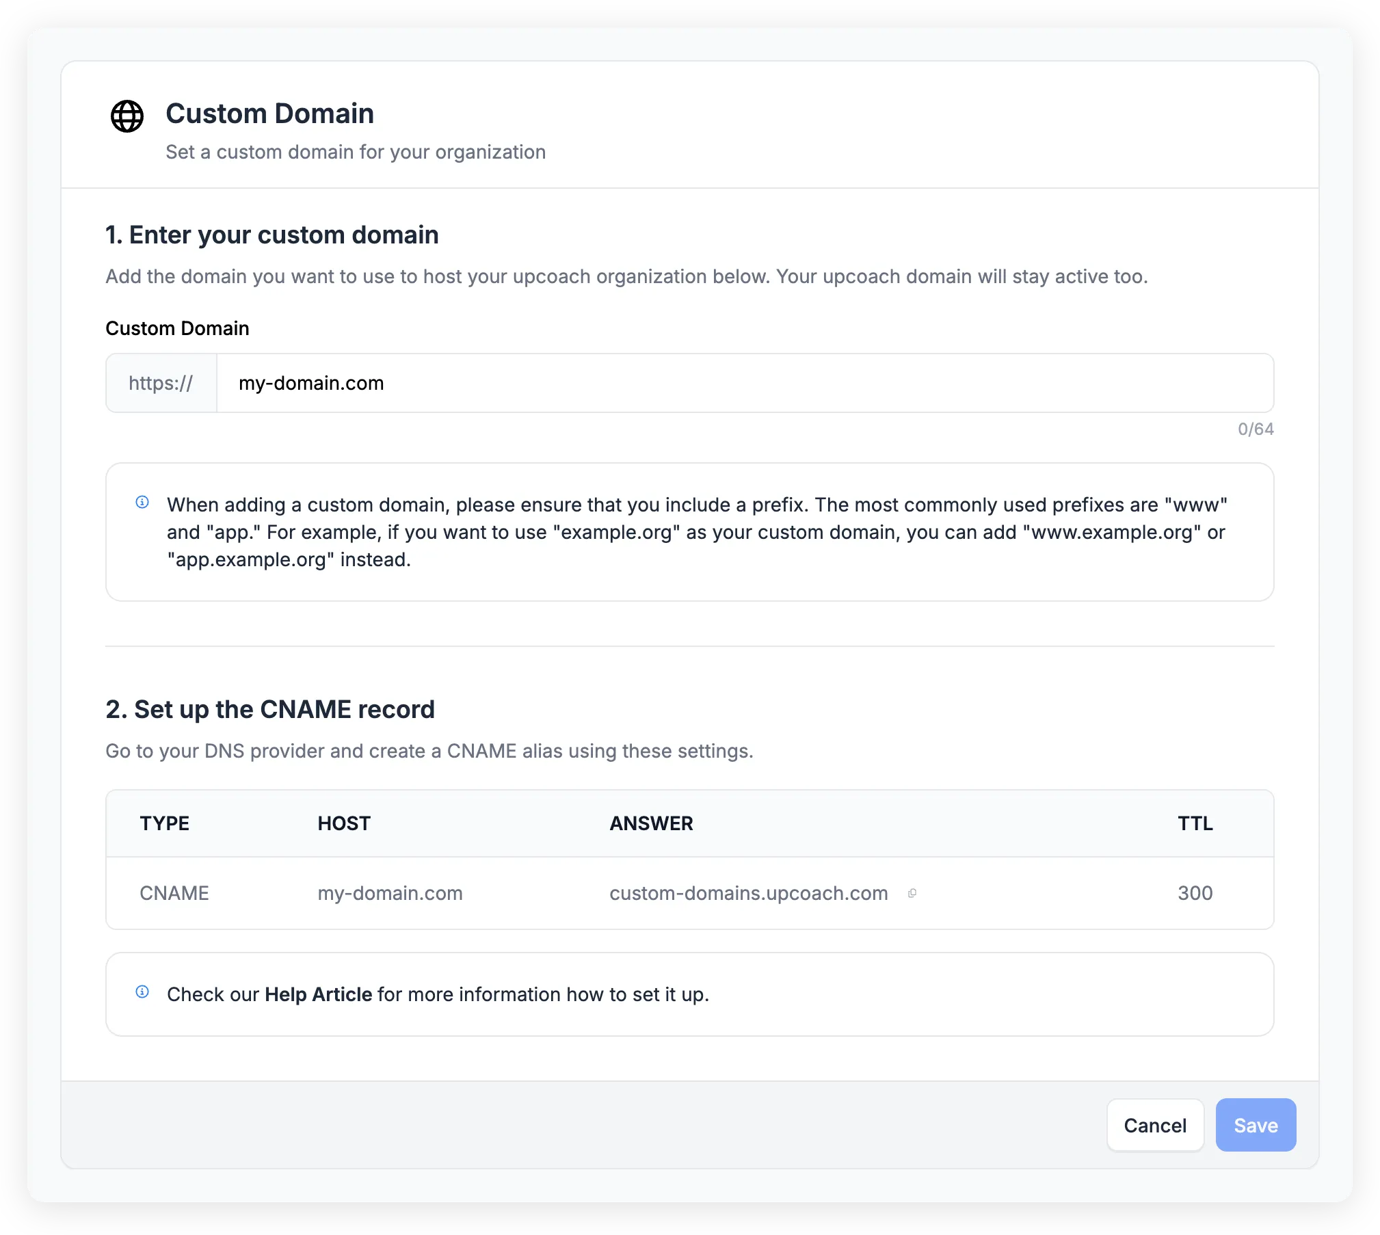Select the Enter your custom domain heading
The image size is (1380, 1235).
(x=271, y=235)
